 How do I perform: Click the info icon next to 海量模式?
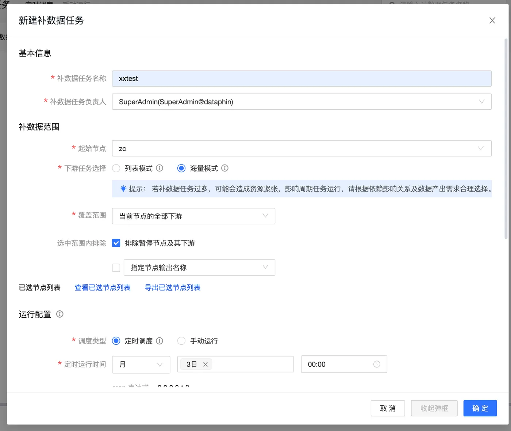tap(225, 168)
